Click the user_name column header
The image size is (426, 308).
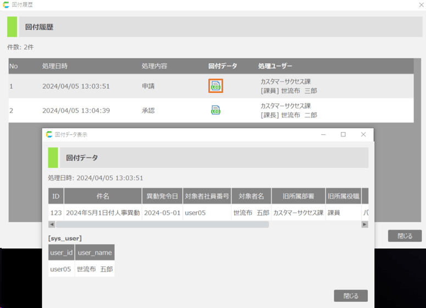95,252
